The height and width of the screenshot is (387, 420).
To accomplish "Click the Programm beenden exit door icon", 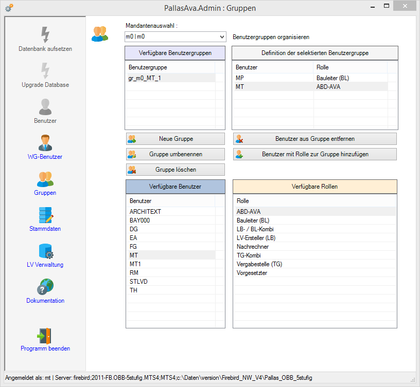I will point(44,336).
